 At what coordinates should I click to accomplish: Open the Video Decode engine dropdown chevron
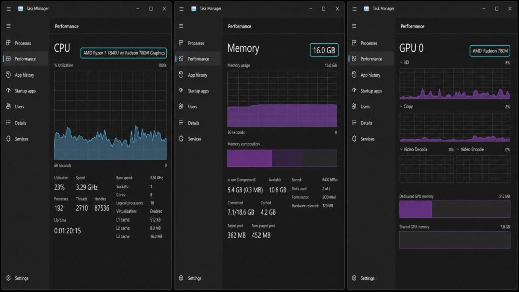click(401, 150)
